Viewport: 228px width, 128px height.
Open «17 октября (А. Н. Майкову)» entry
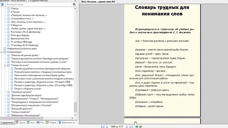coord(25,45)
